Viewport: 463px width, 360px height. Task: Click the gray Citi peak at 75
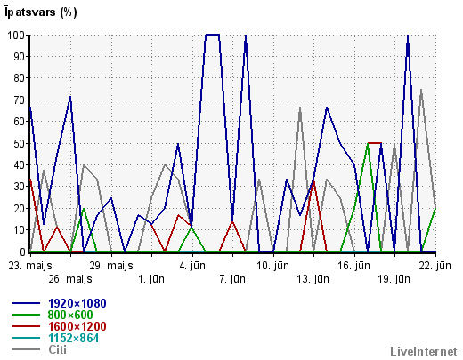coord(421,90)
